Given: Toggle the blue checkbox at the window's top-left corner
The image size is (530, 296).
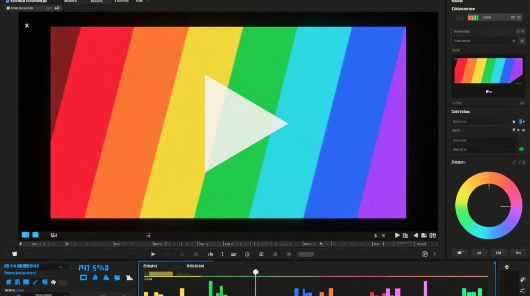Looking at the screenshot, I should coord(7,1).
